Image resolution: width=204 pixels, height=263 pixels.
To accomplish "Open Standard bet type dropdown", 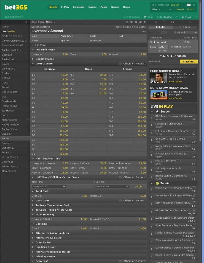I will (x=186, y=32).
